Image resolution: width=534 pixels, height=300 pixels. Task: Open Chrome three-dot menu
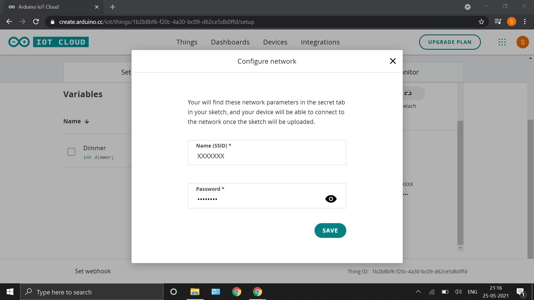525,22
